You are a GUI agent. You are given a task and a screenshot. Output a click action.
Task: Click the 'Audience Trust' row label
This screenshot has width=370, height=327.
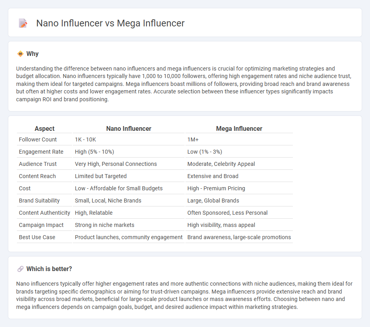[x=38, y=164]
